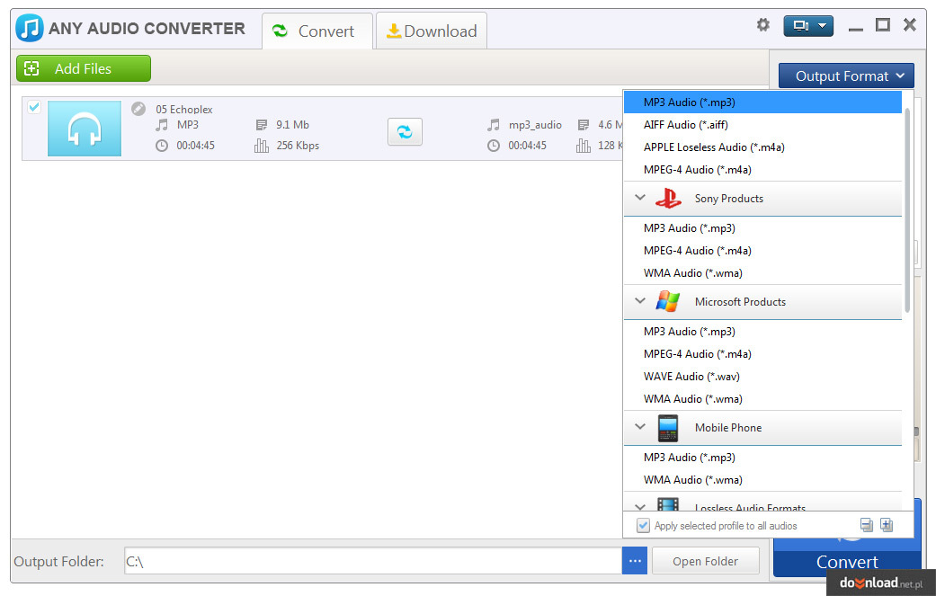Click the format list vertical scrollbar

[x=907, y=210]
